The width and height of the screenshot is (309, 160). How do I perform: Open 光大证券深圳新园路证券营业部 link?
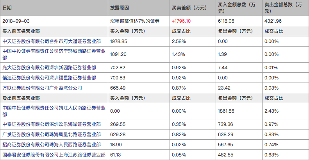pyautogui.click(x=49, y=68)
